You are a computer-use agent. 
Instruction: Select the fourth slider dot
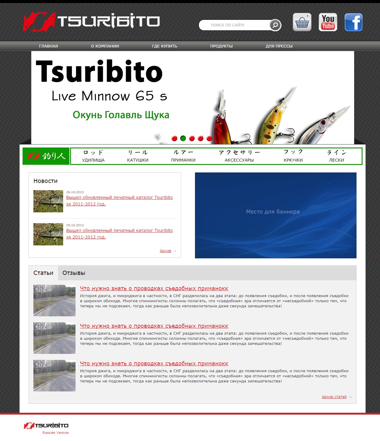coord(200,138)
